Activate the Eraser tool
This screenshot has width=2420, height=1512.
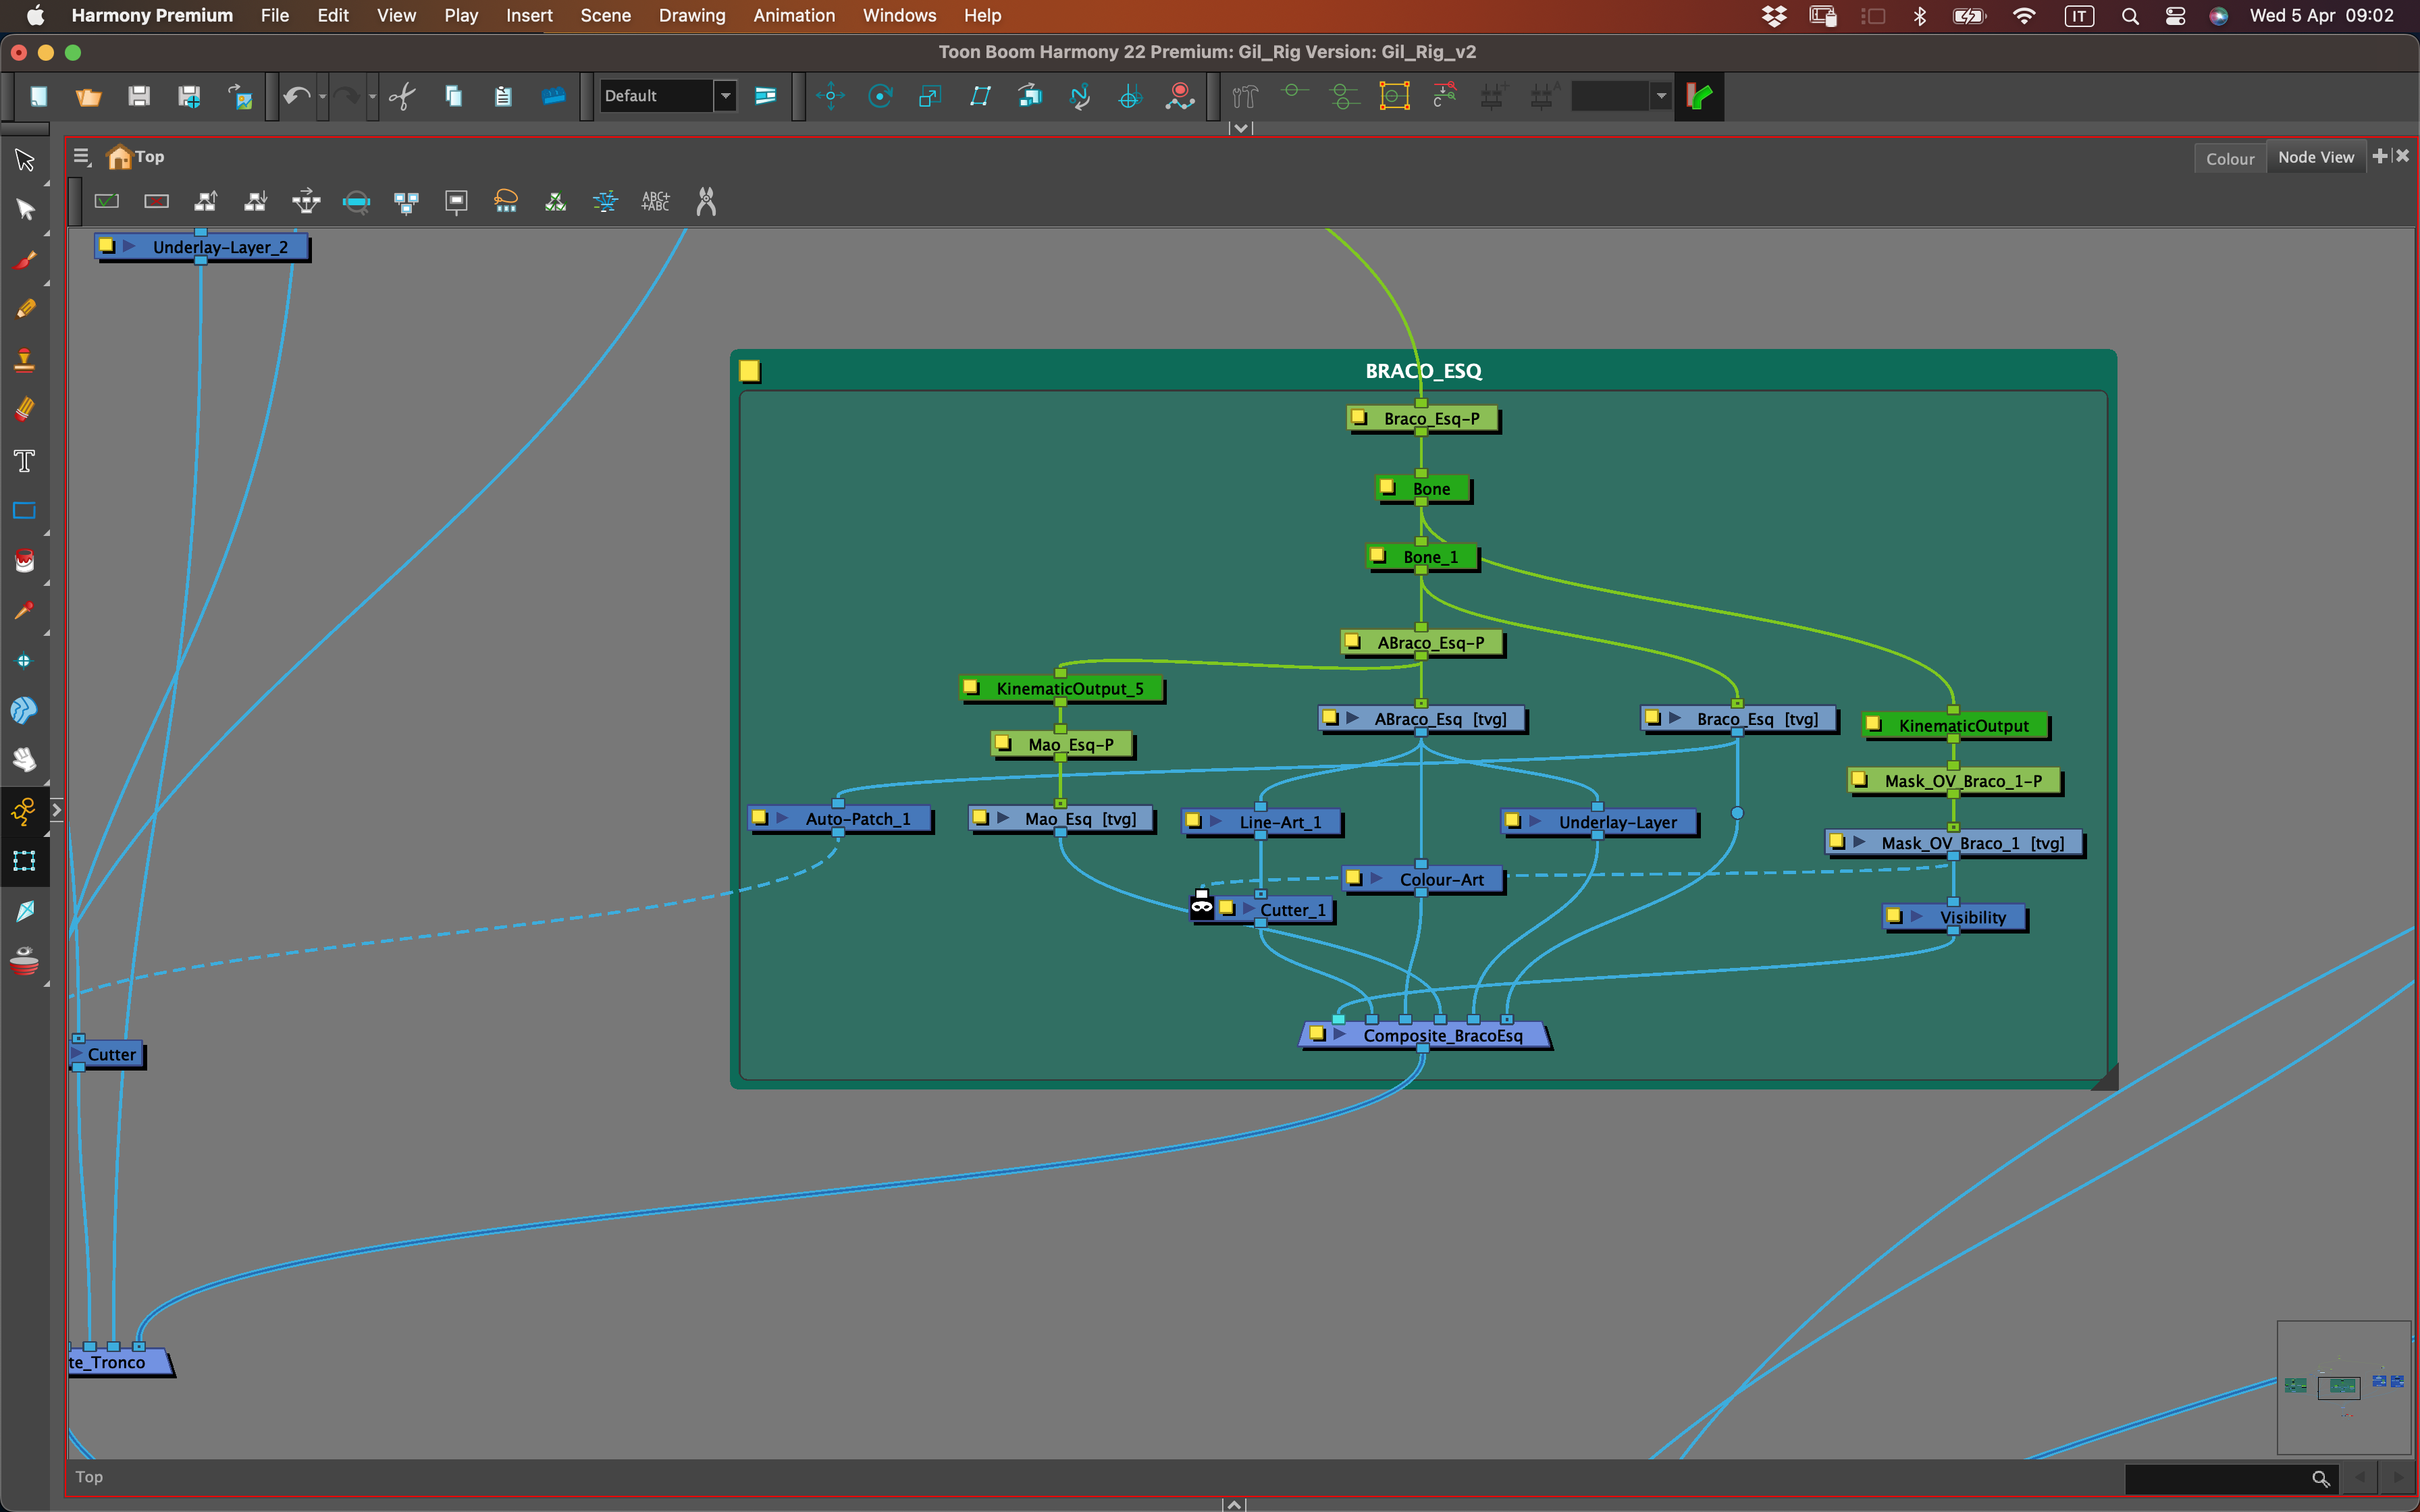24,409
